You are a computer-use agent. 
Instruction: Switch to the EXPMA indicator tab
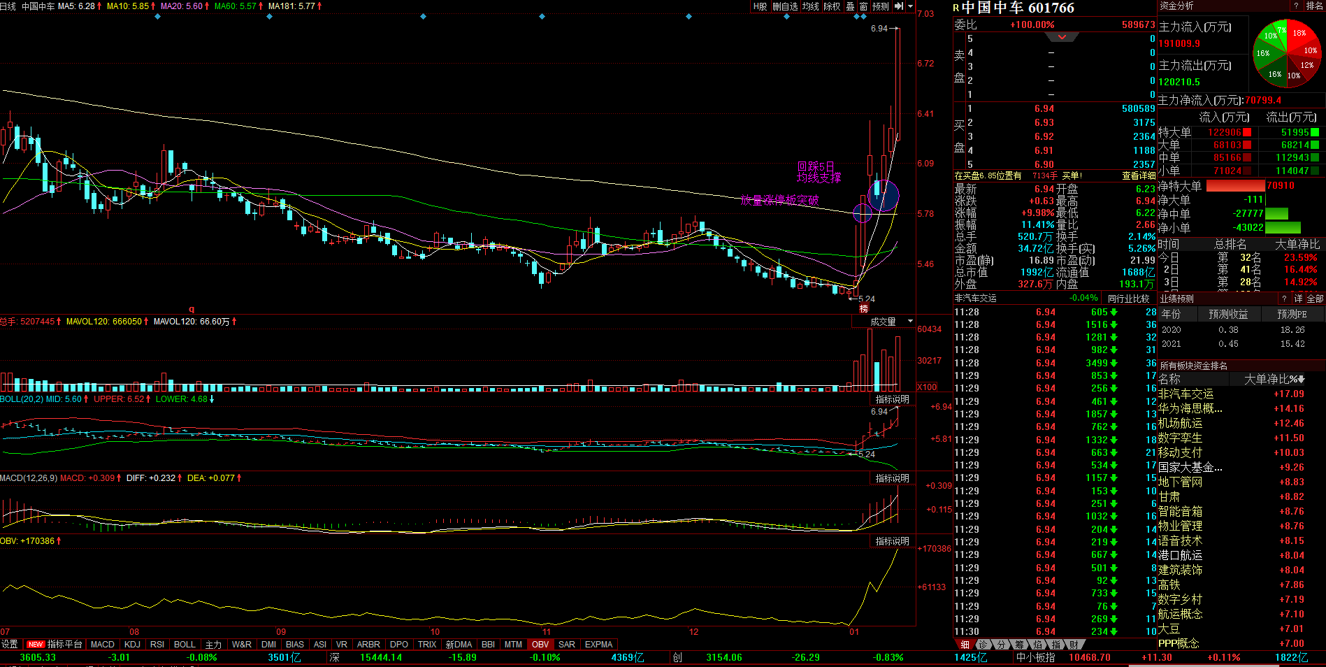(598, 645)
